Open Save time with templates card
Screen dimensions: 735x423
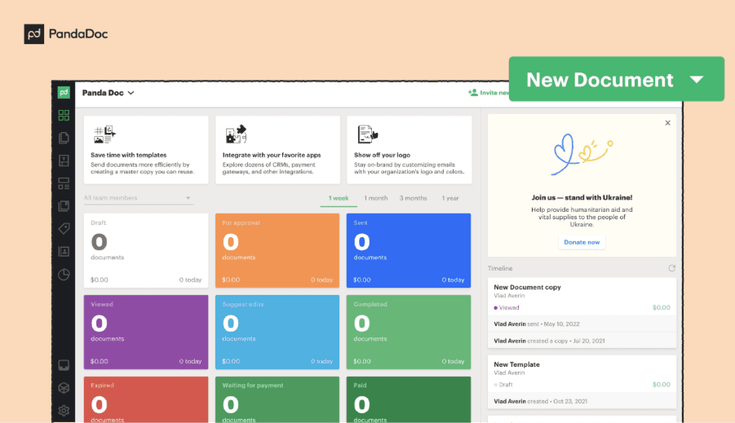coord(146,150)
